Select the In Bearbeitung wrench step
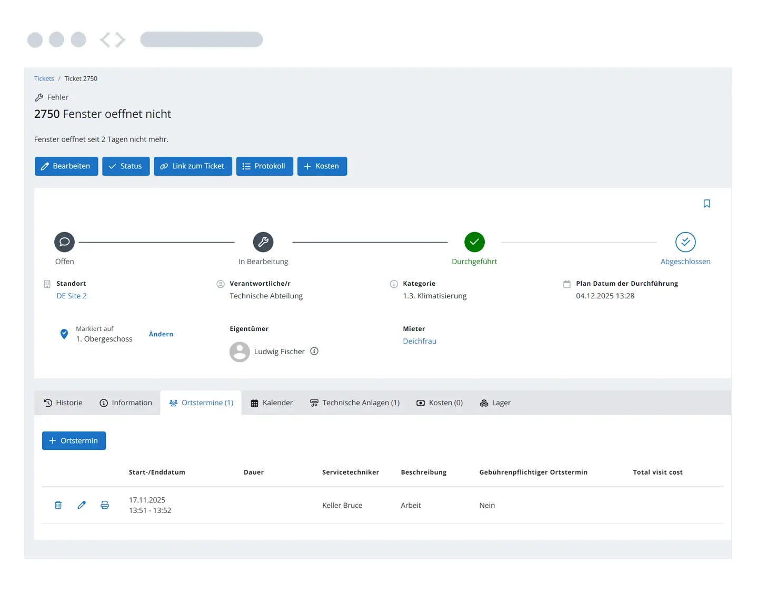Image resolution: width=757 pixels, height=603 pixels. (x=263, y=242)
